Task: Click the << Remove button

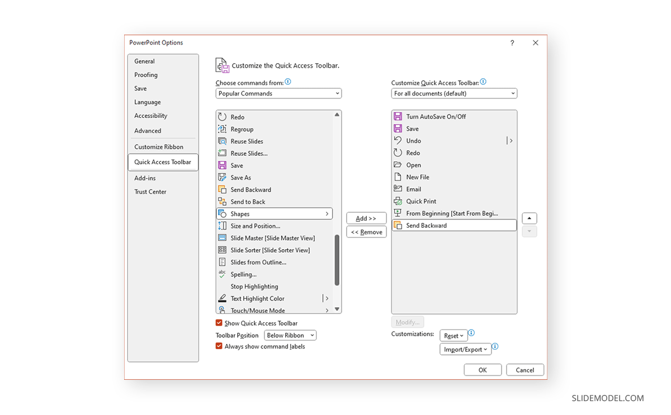Action: click(366, 232)
